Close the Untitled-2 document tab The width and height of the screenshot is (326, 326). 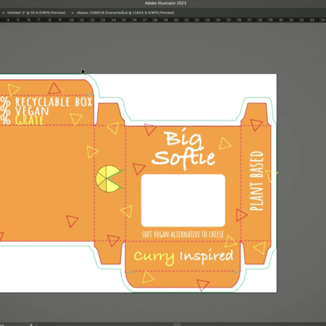(x=4, y=13)
